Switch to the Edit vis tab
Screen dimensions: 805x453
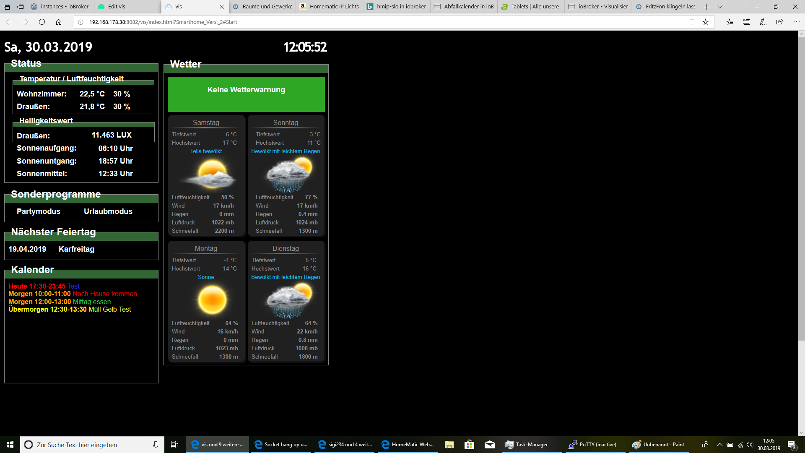117,7
